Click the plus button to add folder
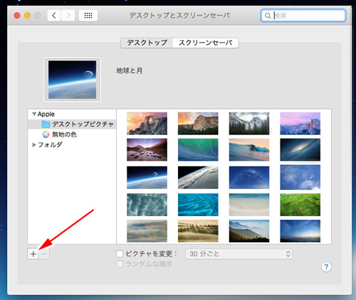Image resolution: width=356 pixels, height=300 pixels. [x=33, y=254]
